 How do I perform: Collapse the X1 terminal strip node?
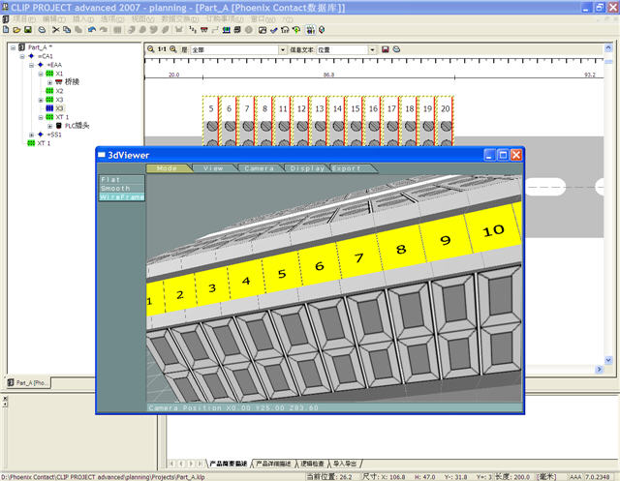click(41, 74)
